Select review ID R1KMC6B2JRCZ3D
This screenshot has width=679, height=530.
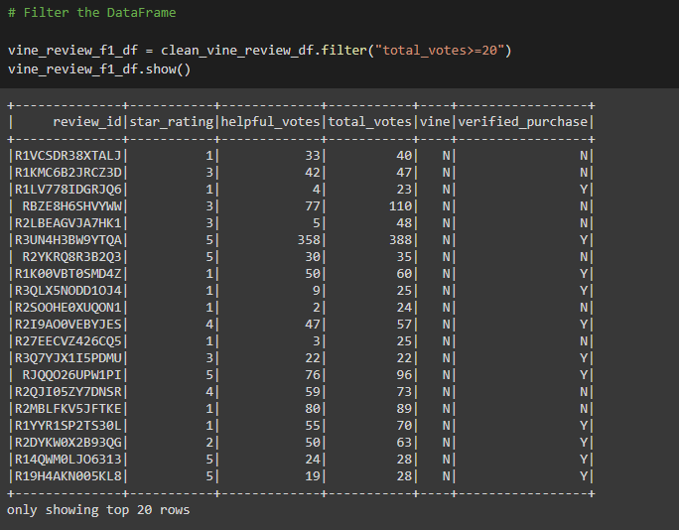point(68,173)
